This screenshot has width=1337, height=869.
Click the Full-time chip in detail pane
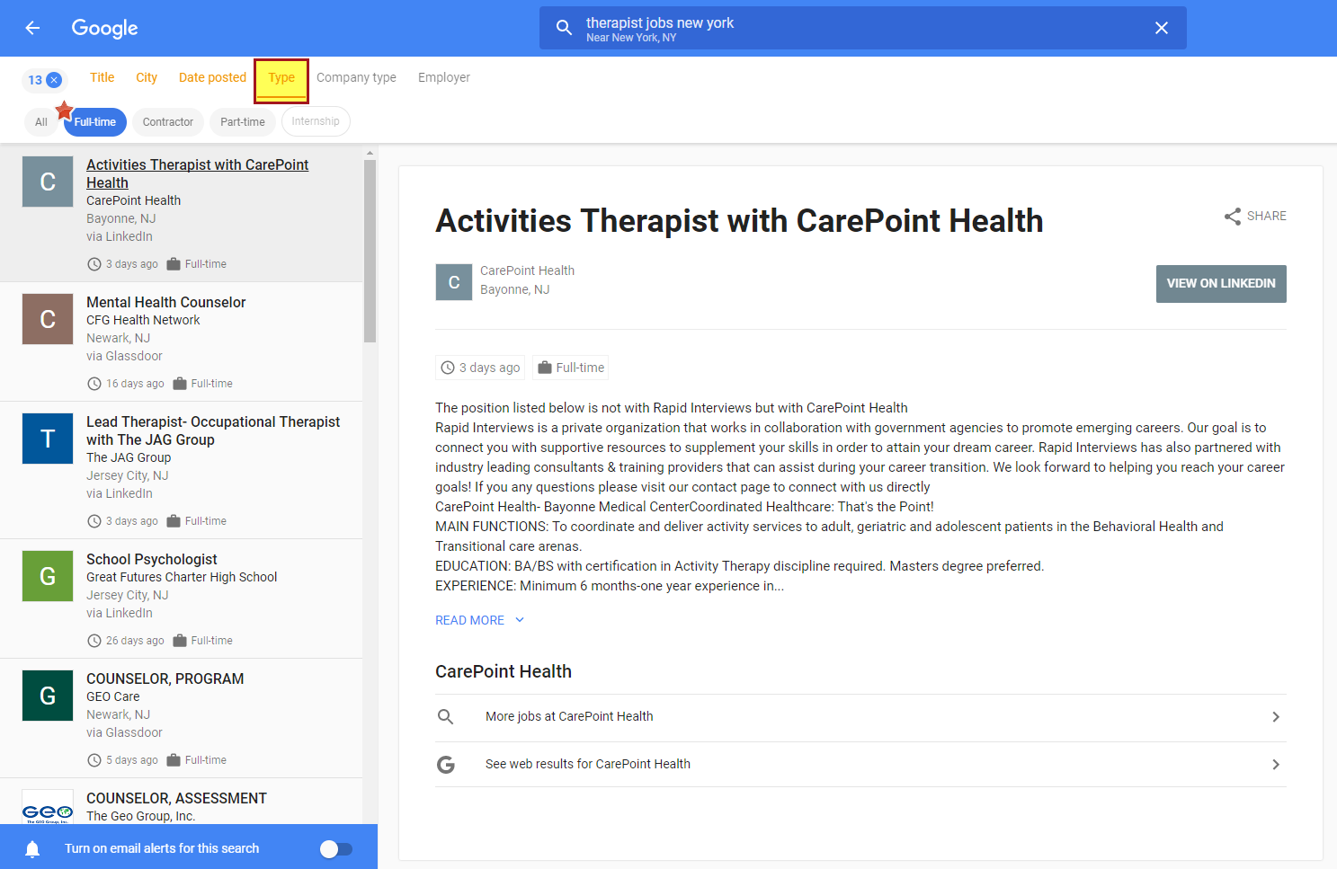coord(572,368)
